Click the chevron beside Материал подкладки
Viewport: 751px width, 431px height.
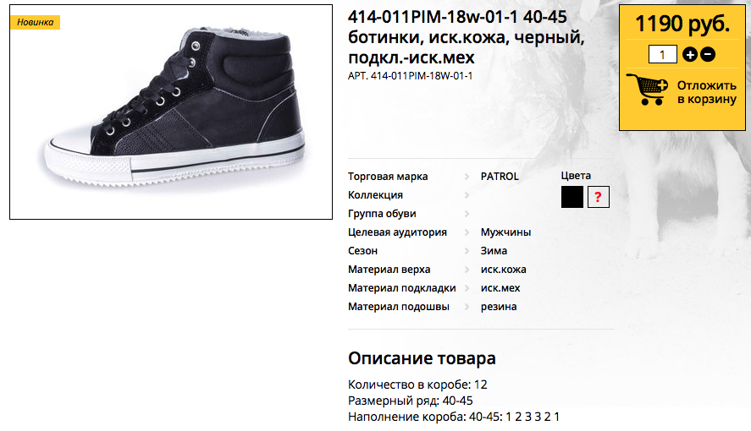click(467, 289)
